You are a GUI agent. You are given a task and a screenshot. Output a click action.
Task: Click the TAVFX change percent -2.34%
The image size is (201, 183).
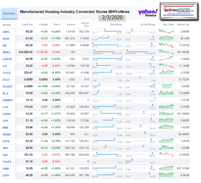pos(56,161)
